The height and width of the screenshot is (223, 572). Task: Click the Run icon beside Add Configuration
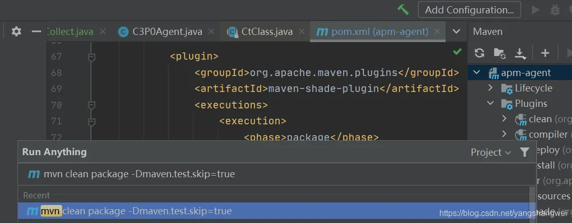(x=536, y=10)
